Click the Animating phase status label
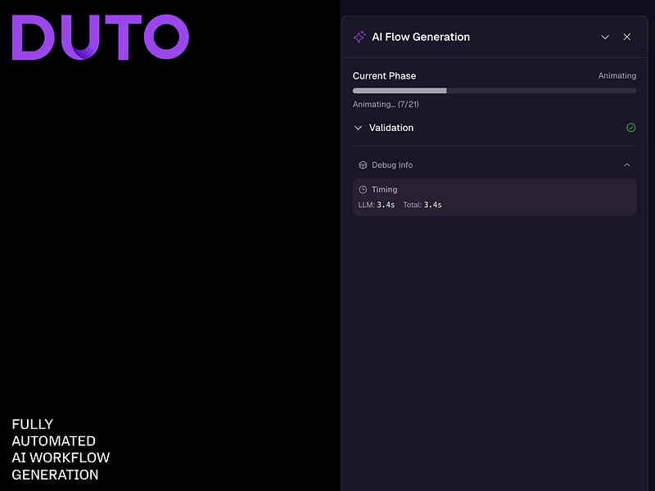 tap(617, 75)
